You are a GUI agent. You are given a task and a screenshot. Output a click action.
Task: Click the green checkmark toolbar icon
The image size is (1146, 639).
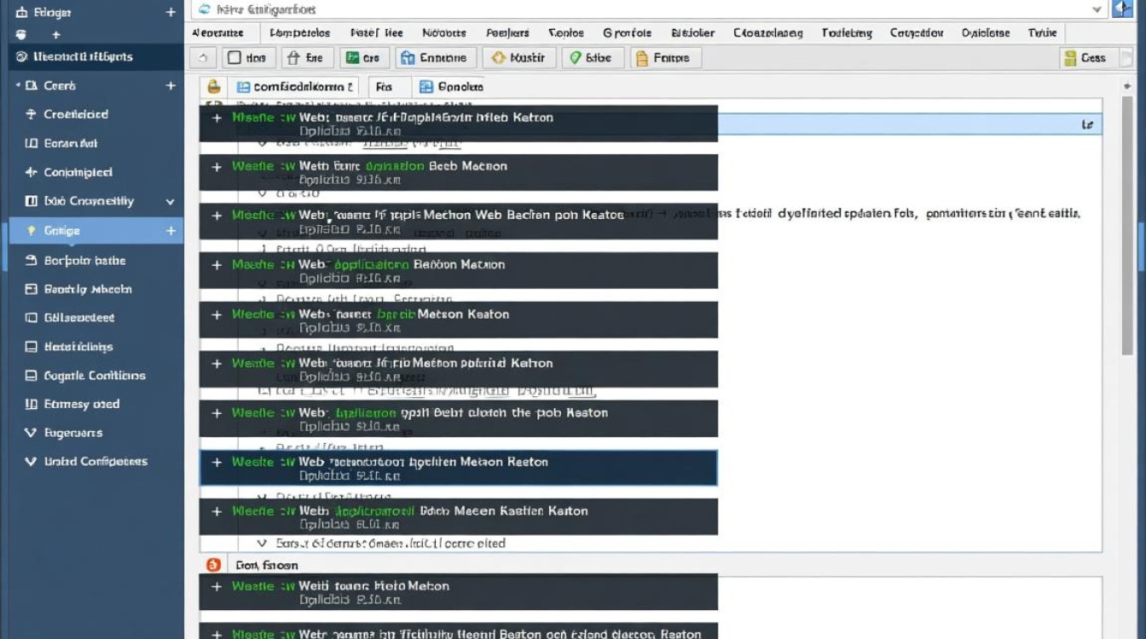click(576, 58)
